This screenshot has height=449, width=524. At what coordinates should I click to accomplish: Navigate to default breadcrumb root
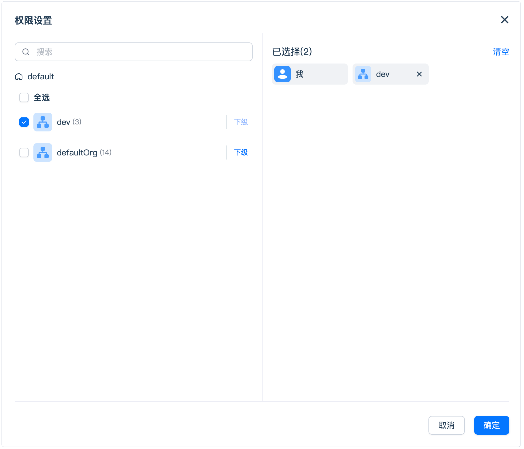(40, 77)
